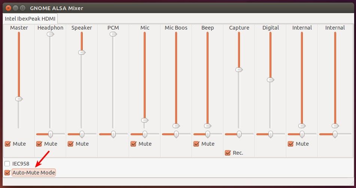
Task: Click the Mic Boos volume slider handle
Action: click(176, 126)
